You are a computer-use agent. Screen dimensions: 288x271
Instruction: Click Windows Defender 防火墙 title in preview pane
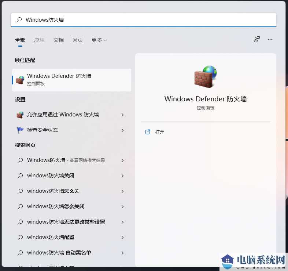coord(206,99)
